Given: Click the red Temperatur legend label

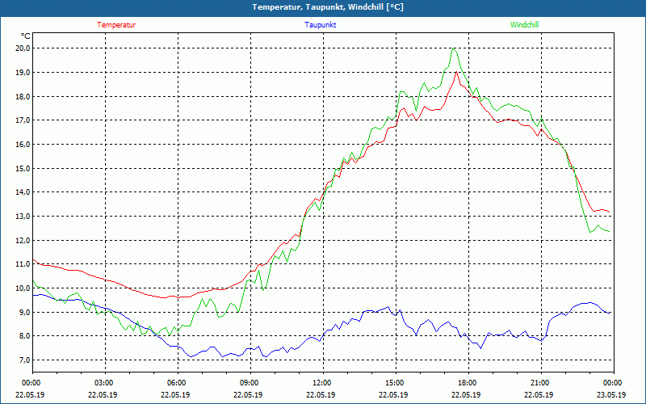Looking at the screenshot, I should (x=116, y=25).
